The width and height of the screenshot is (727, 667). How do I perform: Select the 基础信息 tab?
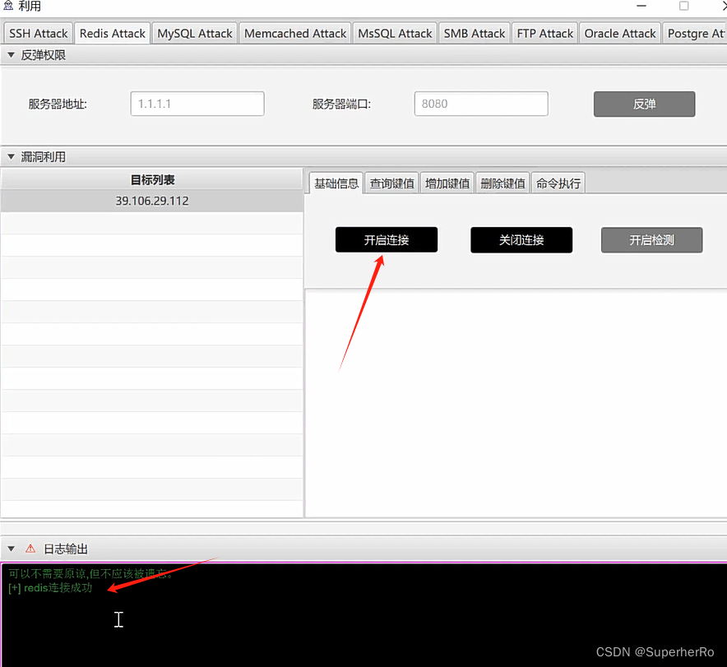[336, 183]
